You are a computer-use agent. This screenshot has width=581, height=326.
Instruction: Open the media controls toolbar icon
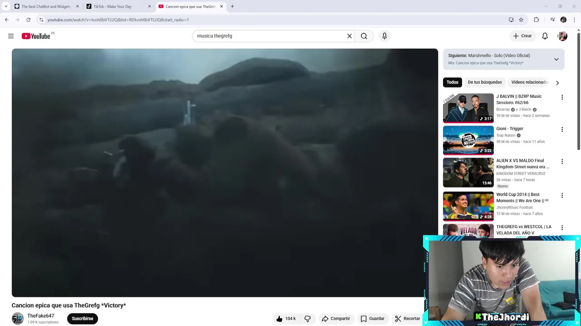[x=552, y=19]
